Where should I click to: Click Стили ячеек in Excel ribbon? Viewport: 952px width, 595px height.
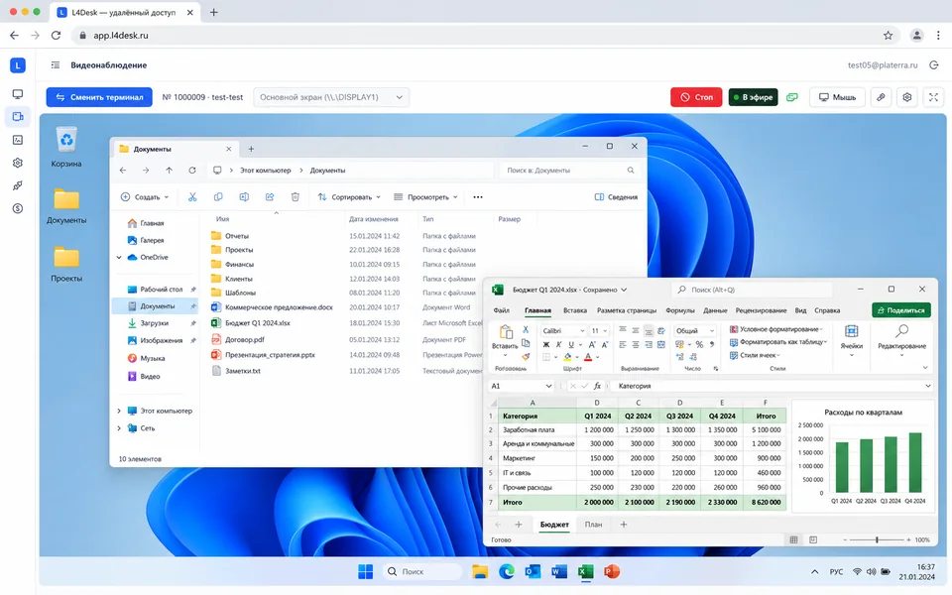755,355
